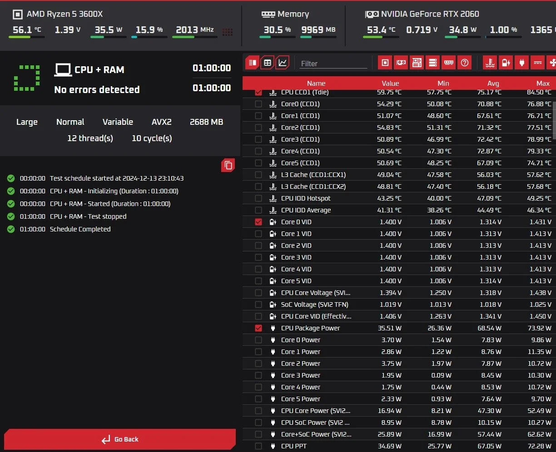The width and height of the screenshot is (556, 452).
Task: Select the Core 1 Power row name
Action: (300, 352)
